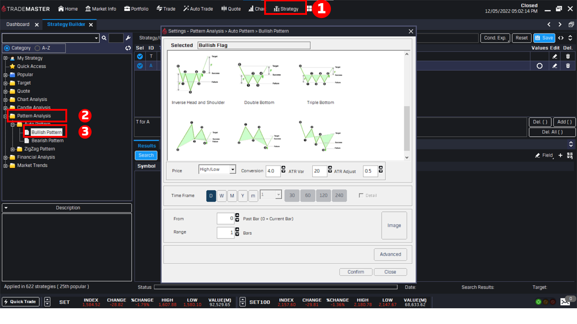Click the edit pencil icon in row T
This screenshot has width=577, height=324.
click(555, 56)
